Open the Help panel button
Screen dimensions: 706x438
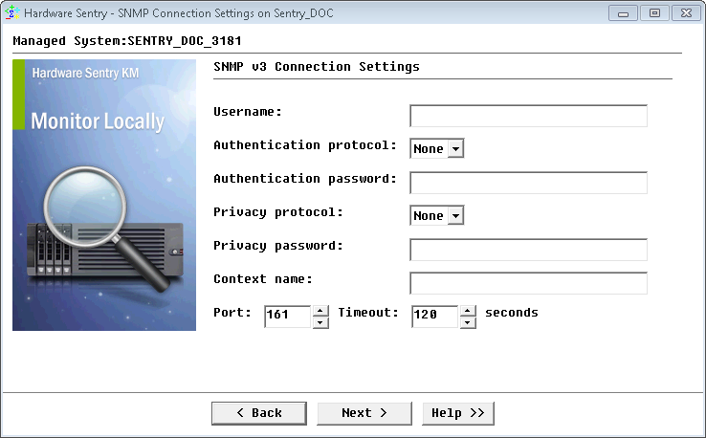coord(457,413)
